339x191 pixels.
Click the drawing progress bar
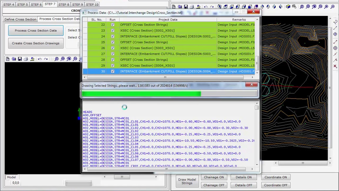point(169,94)
